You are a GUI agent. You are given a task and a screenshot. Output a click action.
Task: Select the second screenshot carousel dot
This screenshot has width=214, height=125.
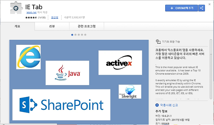coord(75,35)
